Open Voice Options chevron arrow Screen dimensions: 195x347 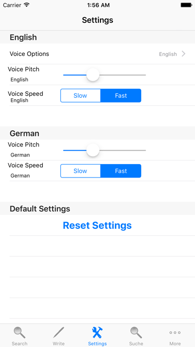[x=184, y=54]
